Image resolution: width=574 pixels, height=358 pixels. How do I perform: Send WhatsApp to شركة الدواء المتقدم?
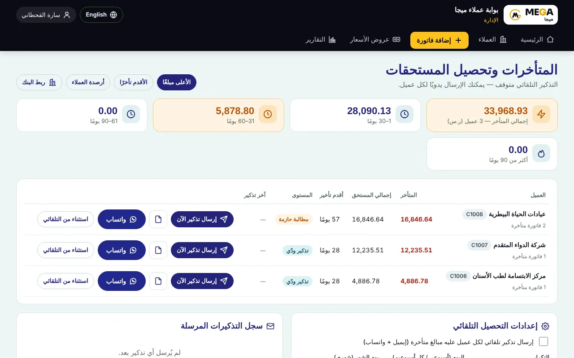pyautogui.click(x=122, y=250)
